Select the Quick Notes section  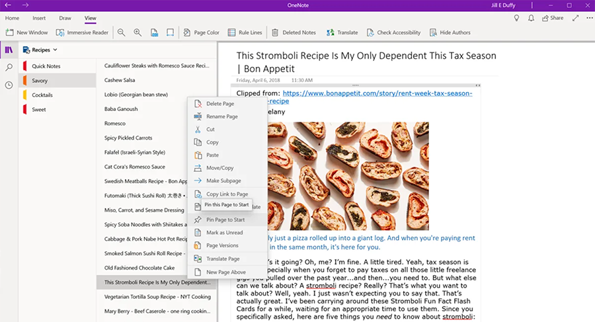click(58, 66)
